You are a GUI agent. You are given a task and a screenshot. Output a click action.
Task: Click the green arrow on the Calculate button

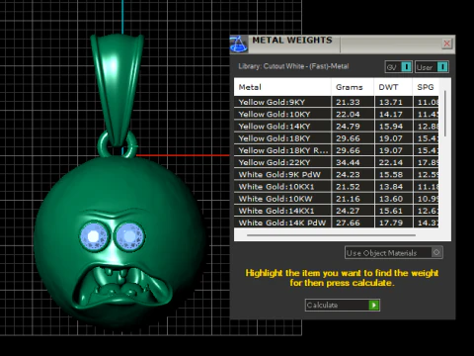click(374, 305)
